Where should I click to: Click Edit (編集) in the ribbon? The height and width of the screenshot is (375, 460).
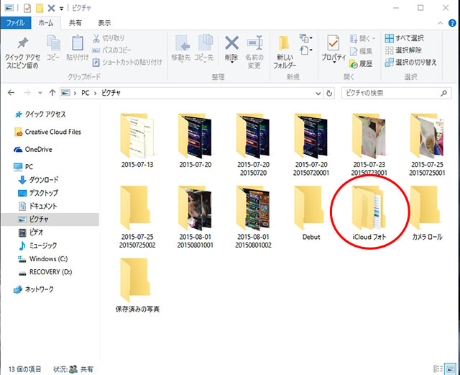pyautogui.click(x=361, y=51)
